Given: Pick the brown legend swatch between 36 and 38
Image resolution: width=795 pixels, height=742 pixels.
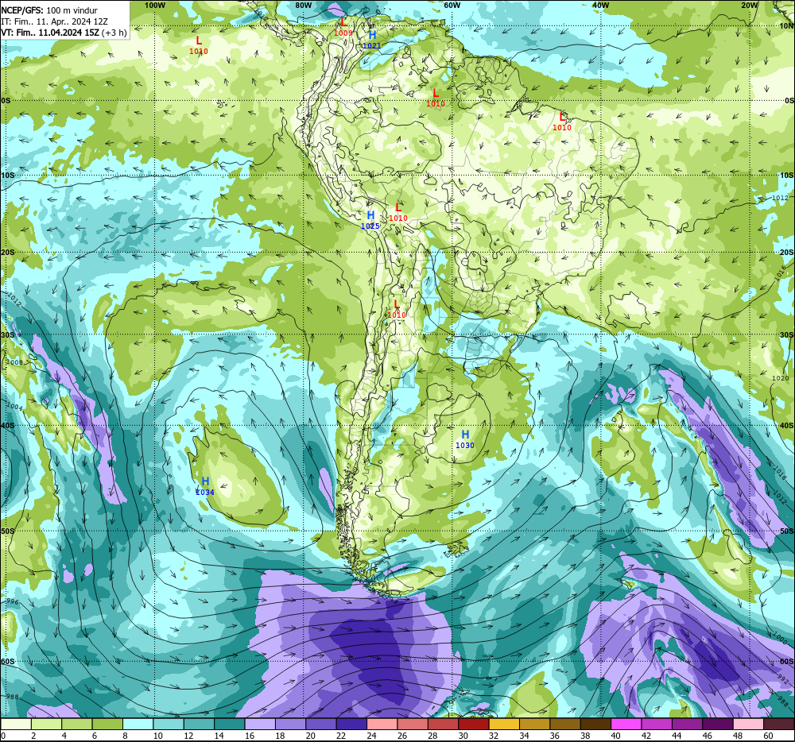Looking at the screenshot, I should tap(564, 724).
